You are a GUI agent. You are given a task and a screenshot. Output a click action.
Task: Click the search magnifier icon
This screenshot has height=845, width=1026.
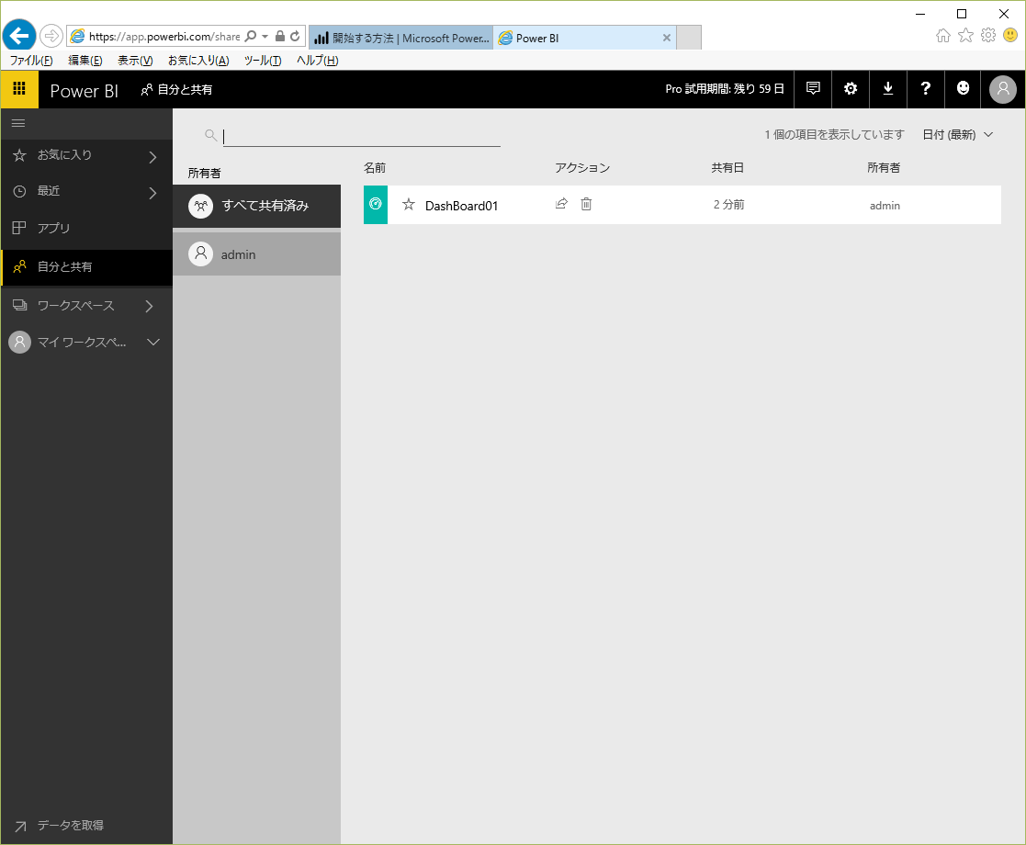click(210, 135)
